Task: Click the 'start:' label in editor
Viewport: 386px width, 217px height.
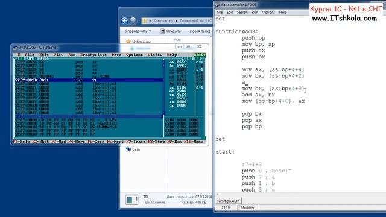Action: tap(225, 152)
